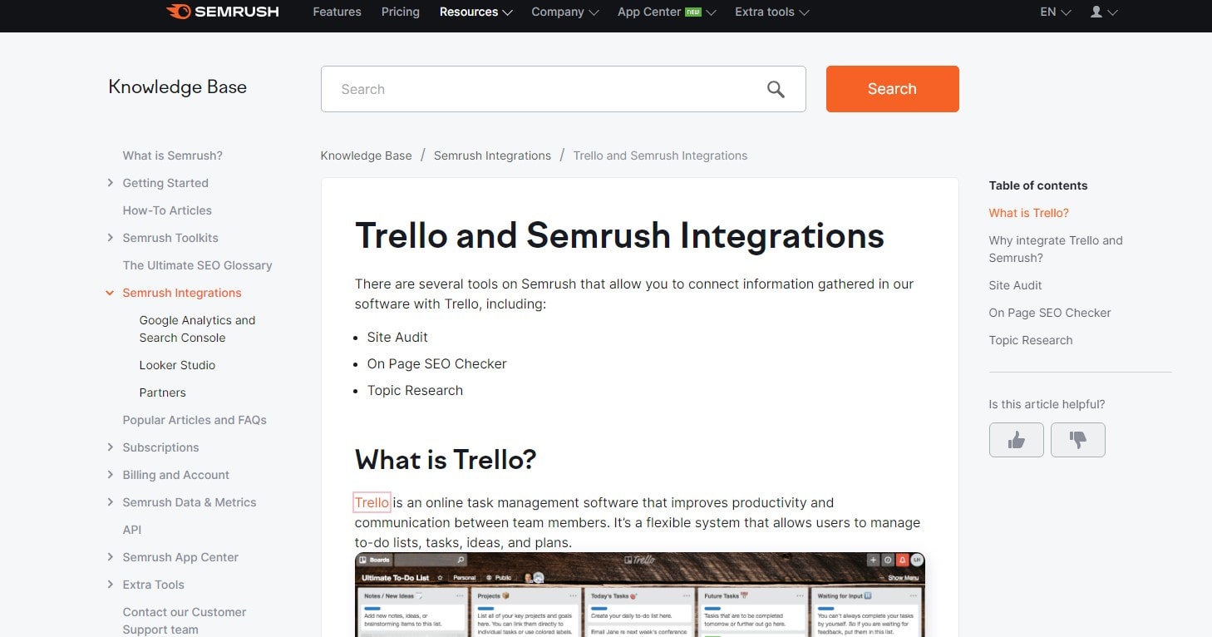Expand the Semrush Toolkits sidebar chevron
This screenshot has height=637, width=1212.
pyautogui.click(x=111, y=238)
